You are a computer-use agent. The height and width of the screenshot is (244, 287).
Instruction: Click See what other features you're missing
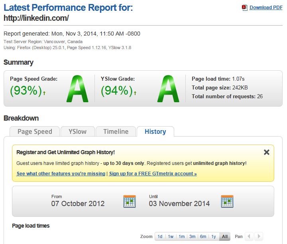[61, 174]
